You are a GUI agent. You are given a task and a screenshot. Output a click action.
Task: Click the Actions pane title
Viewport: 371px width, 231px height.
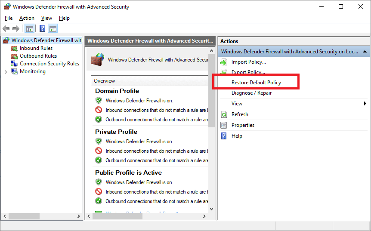coord(229,41)
